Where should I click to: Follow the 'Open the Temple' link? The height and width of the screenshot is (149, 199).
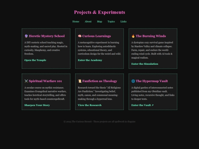click(35, 60)
